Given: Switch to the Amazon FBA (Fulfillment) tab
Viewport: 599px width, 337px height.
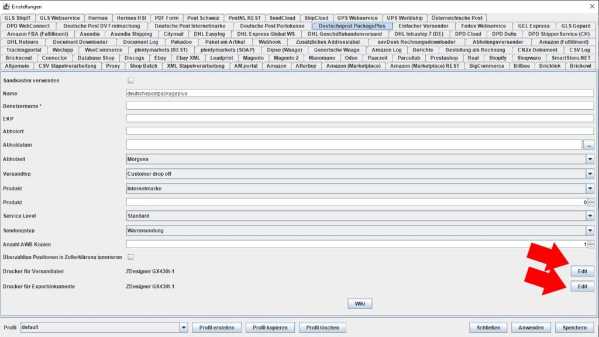Looking at the screenshot, I should tap(37, 34).
